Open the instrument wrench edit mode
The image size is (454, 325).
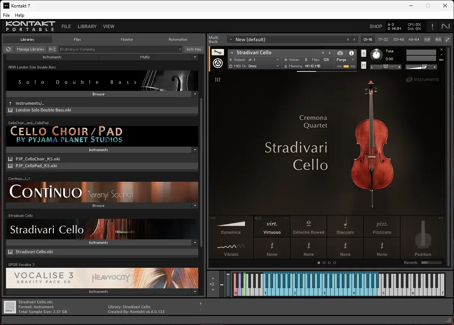point(218,52)
